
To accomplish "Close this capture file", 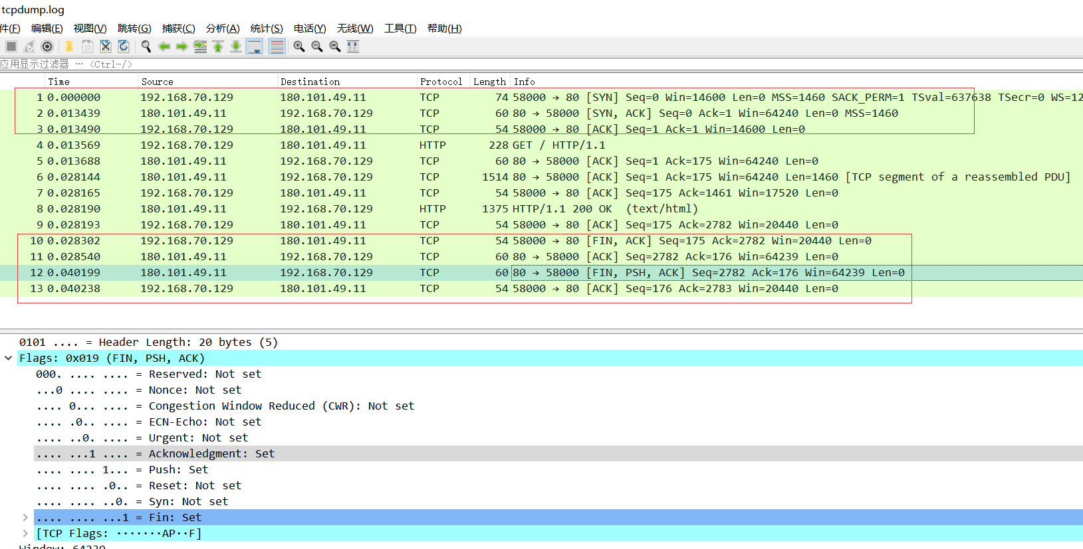I will (105, 46).
